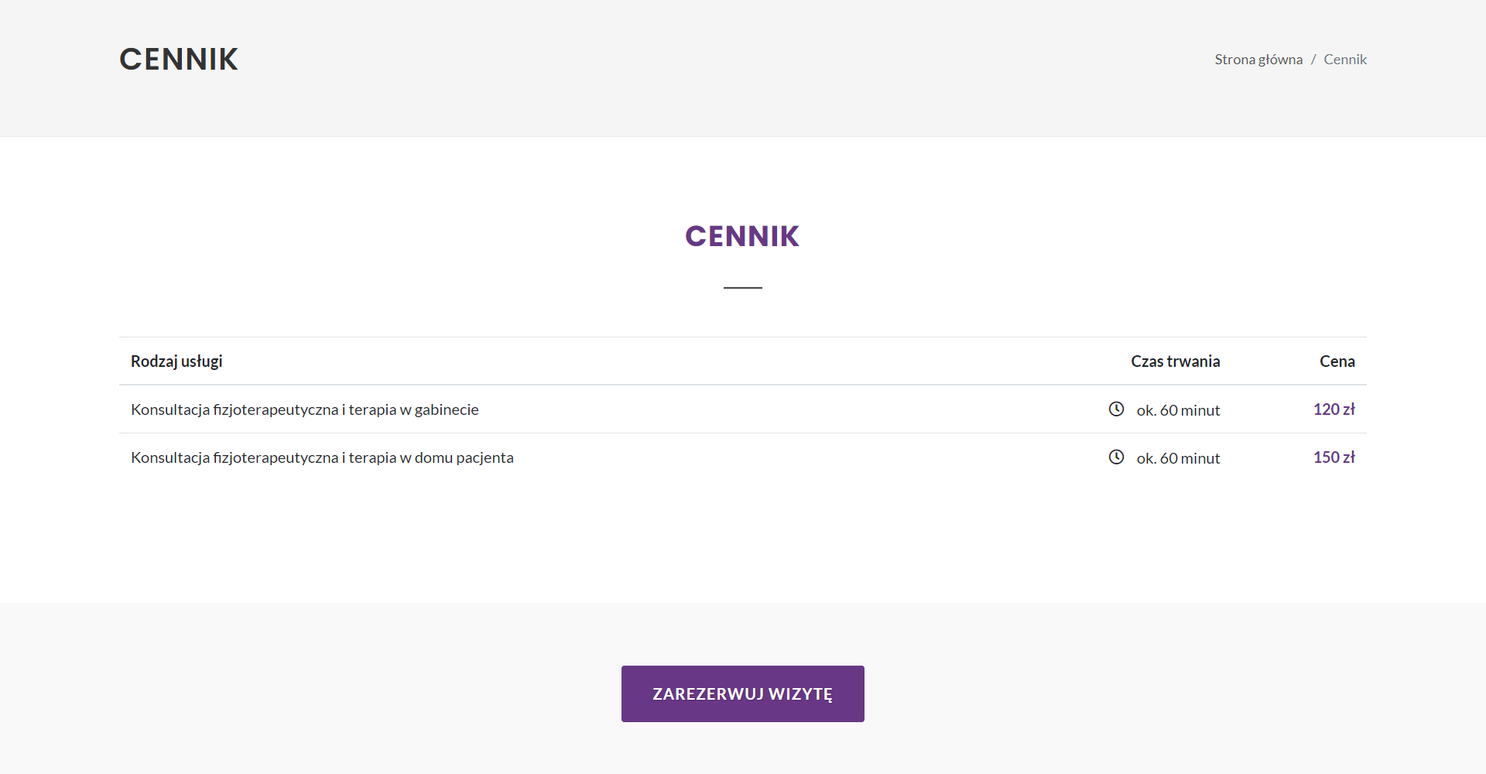Viewport: 1486px width, 774px height.
Task: Click the Cena column header
Action: (1337, 361)
